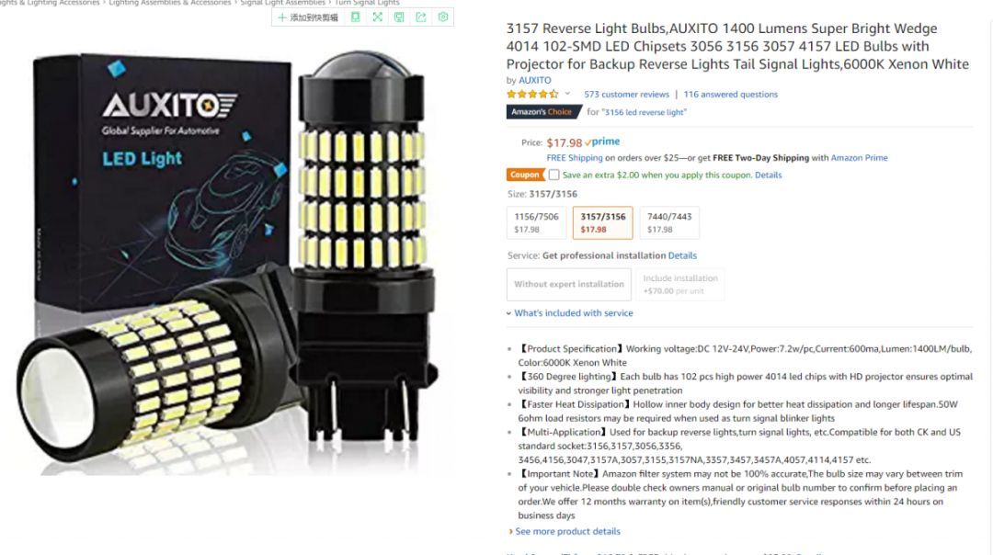
Task: Tick the $2.00 coupon checkbox
Action: (554, 175)
